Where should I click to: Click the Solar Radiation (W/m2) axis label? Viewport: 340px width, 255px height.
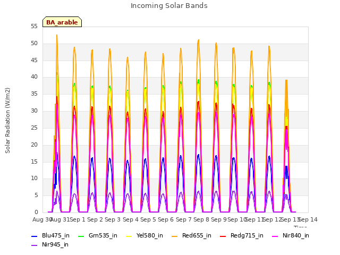(x=7, y=121)
